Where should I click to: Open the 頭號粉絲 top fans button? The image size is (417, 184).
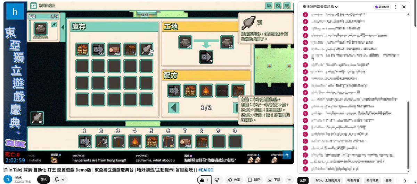coord(382,7)
